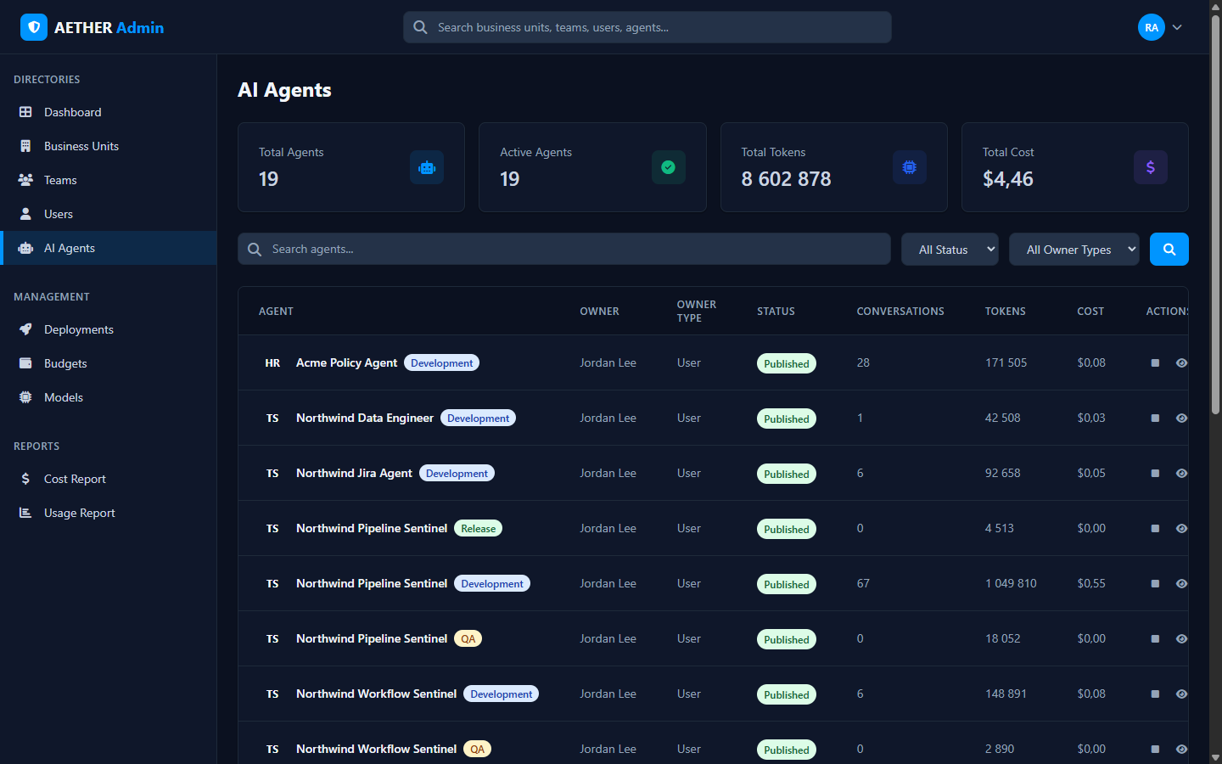Click the TOKENS column header
Image resolution: width=1222 pixels, height=764 pixels.
[x=1006, y=312]
